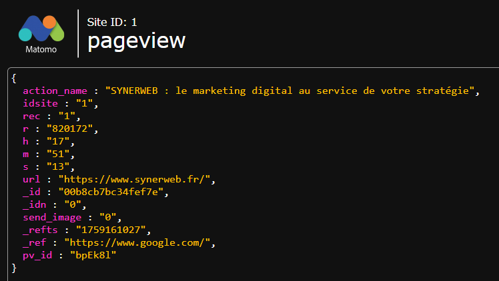Click the opening curly brace of JSON
The image size is (499, 281).
tap(14, 79)
